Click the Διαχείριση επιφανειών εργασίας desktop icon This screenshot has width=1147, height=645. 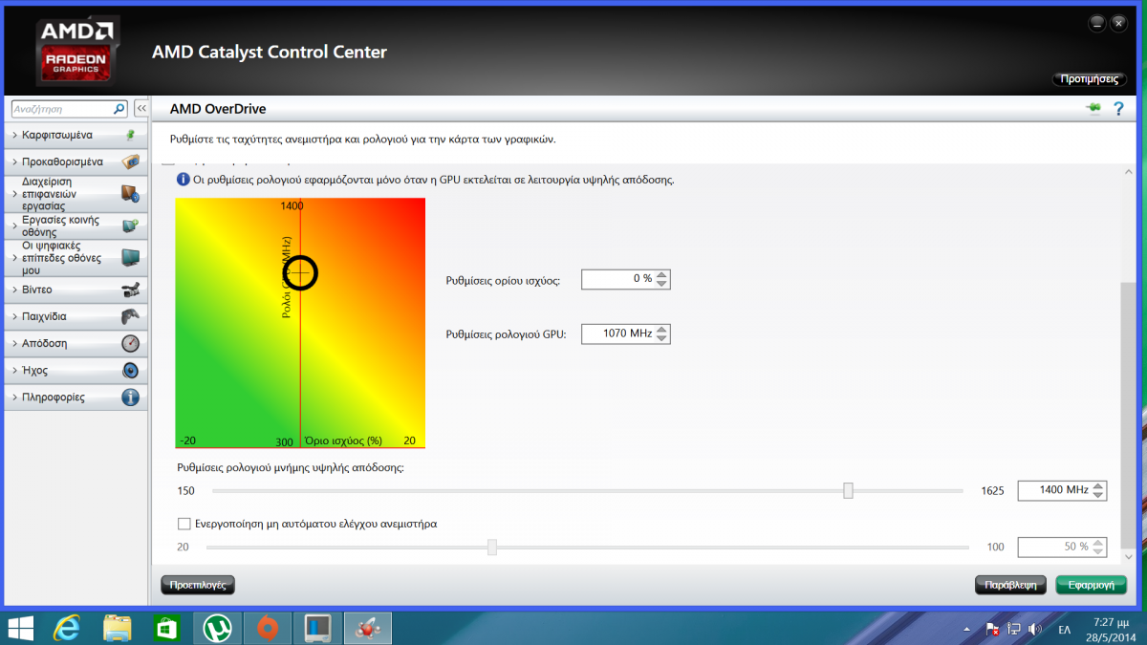click(x=131, y=193)
